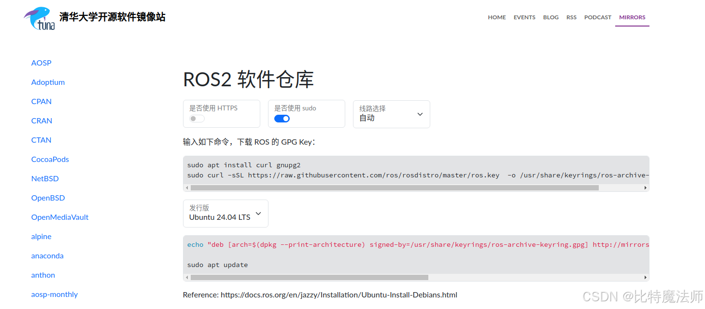Click right arrow of apt source code scrollbar
The height and width of the screenshot is (309, 705).
click(x=646, y=277)
